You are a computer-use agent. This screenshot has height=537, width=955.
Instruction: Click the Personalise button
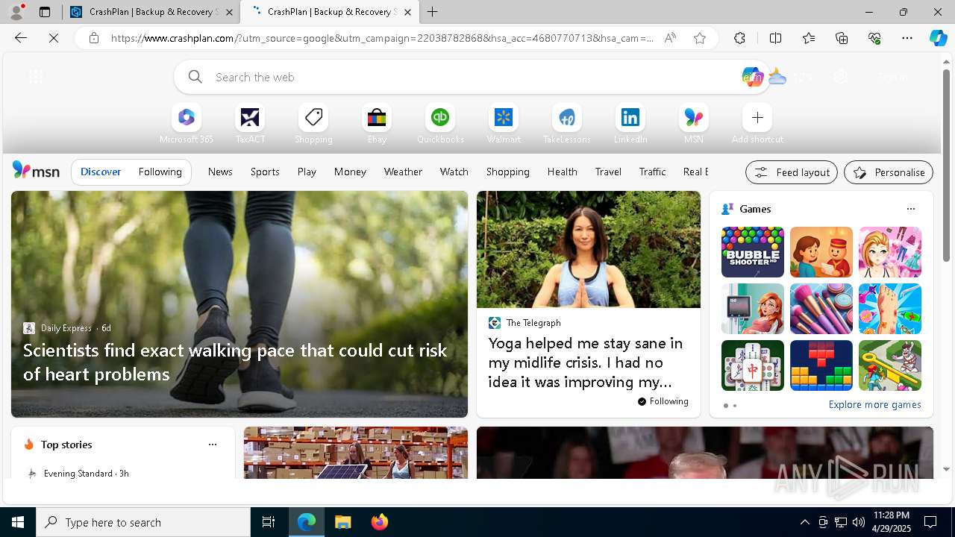pos(889,172)
